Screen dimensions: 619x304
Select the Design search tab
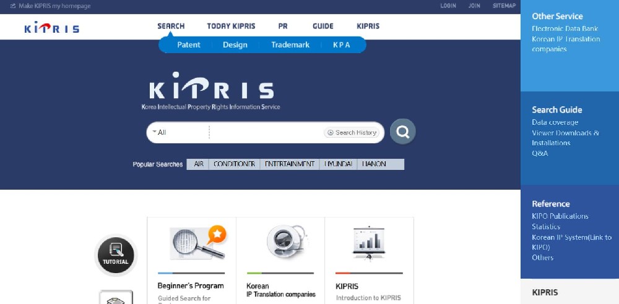point(235,45)
